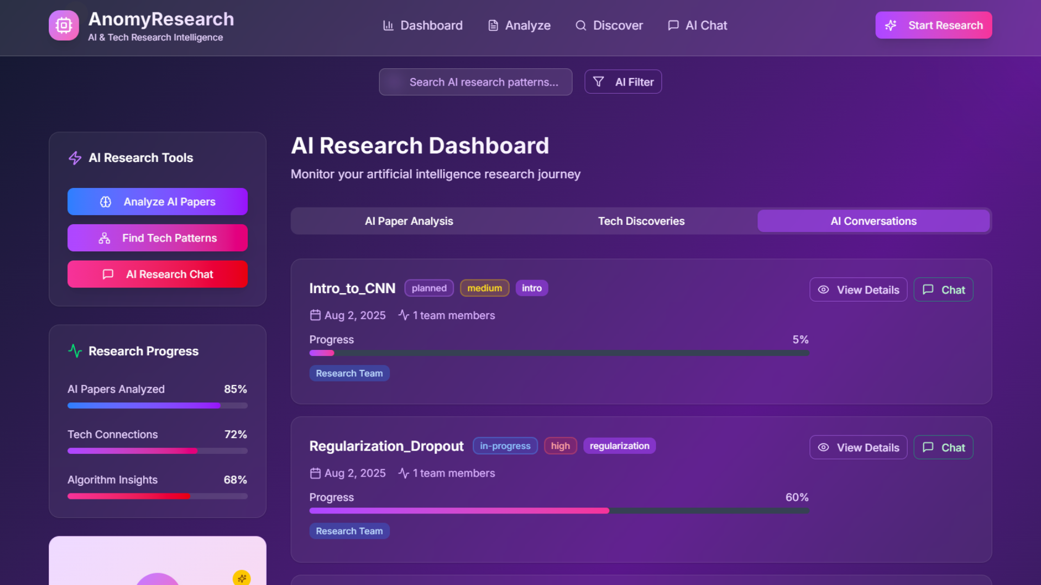Click the document icon beside Analyze
1041x585 pixels.
(493, 25)
